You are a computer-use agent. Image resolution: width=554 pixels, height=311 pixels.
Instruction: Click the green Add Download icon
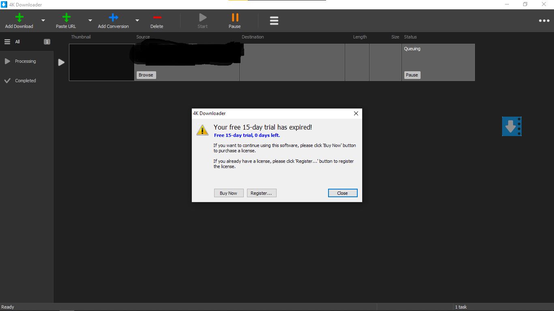tap(19, 18)
